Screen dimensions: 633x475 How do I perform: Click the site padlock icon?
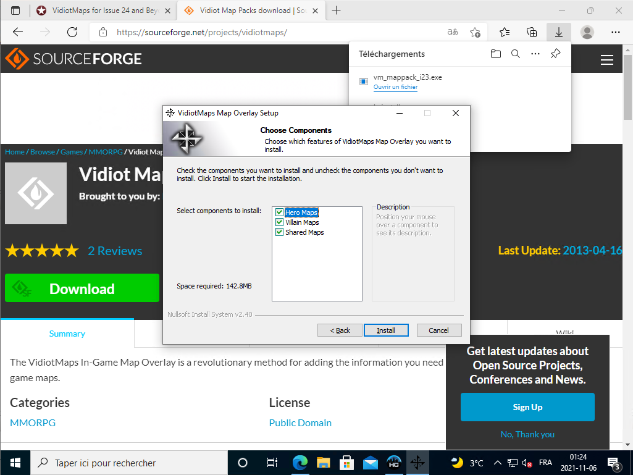(103, 32)
